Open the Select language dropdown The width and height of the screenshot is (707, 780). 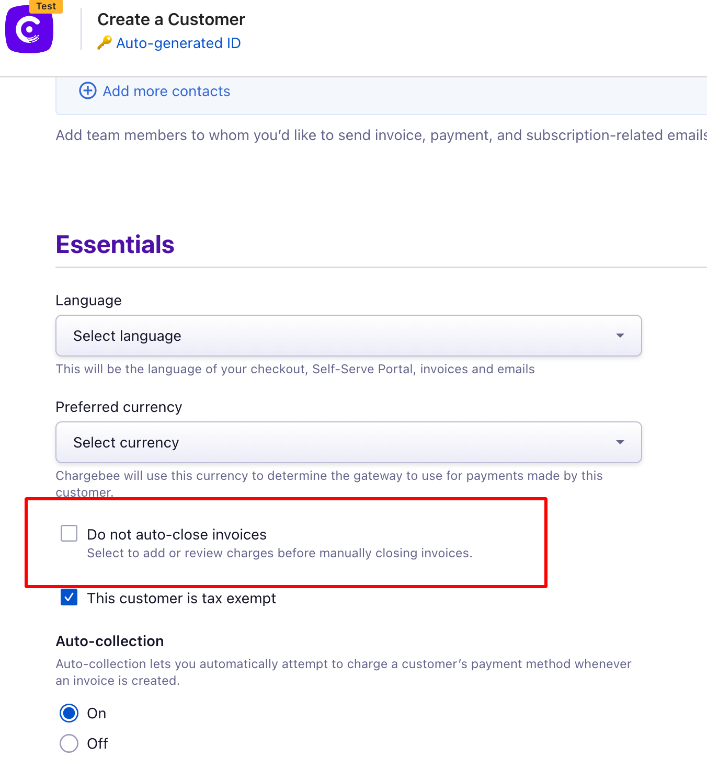point(349,336)
